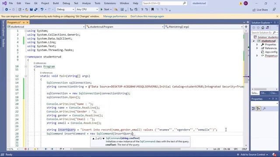Click the Categorized icon in Properties panel
The width and height of the screenshot is (280, 157).
(253, 109)
